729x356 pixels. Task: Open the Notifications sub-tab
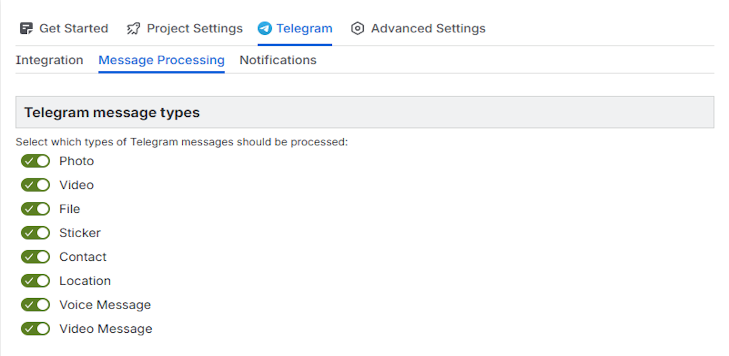tap(278, 60)
